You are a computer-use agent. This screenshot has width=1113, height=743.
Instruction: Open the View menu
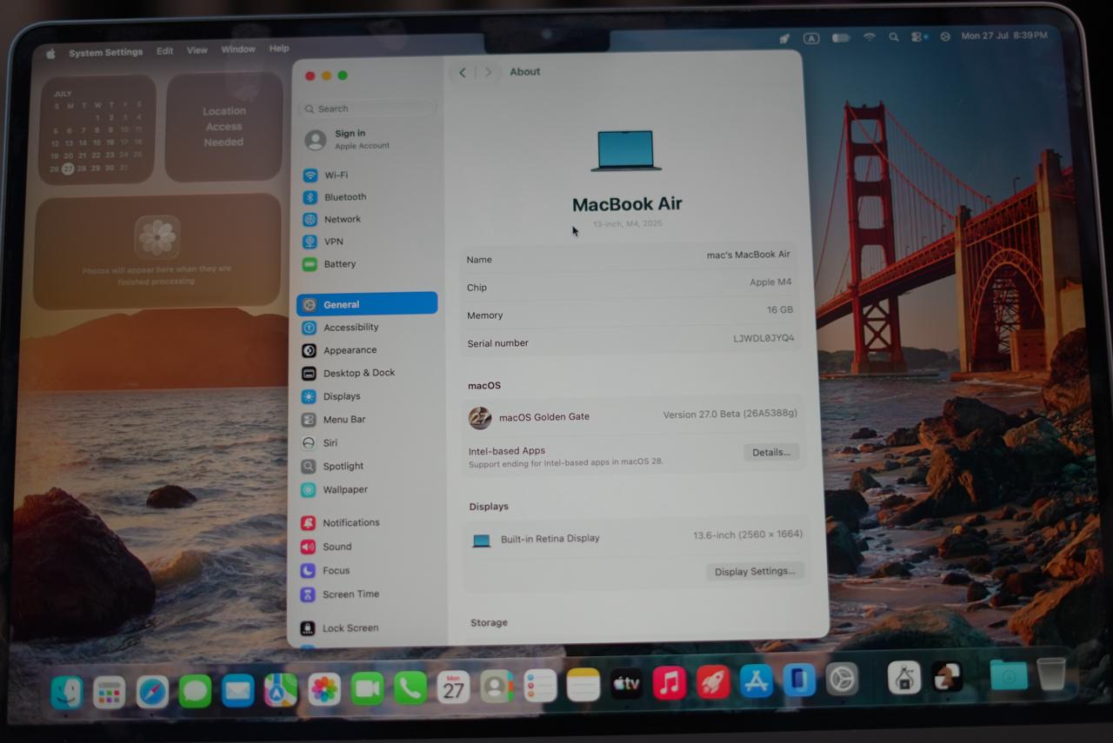point(197,50)
